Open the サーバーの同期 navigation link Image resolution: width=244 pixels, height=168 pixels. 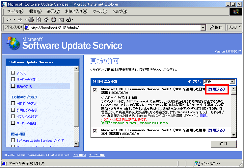tap(26, 80)
